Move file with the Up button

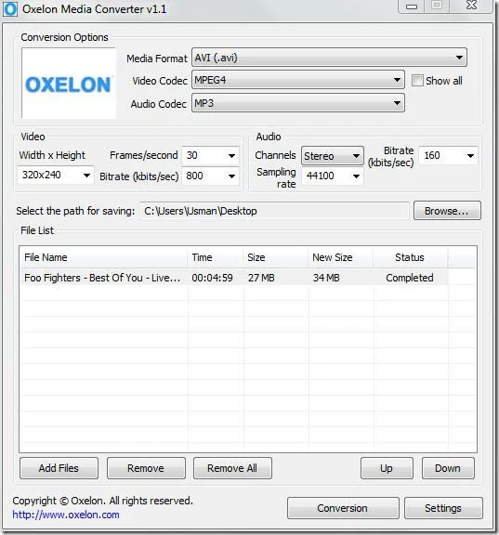387,468
